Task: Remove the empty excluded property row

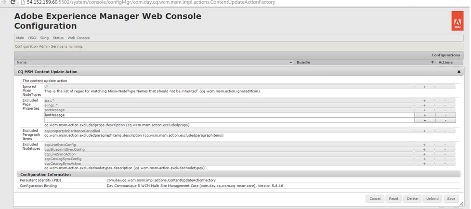Action: (x=445, y=120)
